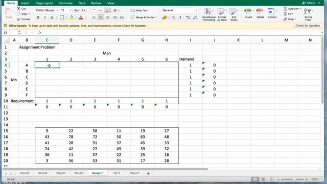The width and height of the screenshot is (327, 184).
Task: Toggle middle vertical alignment
Action: 101,10
